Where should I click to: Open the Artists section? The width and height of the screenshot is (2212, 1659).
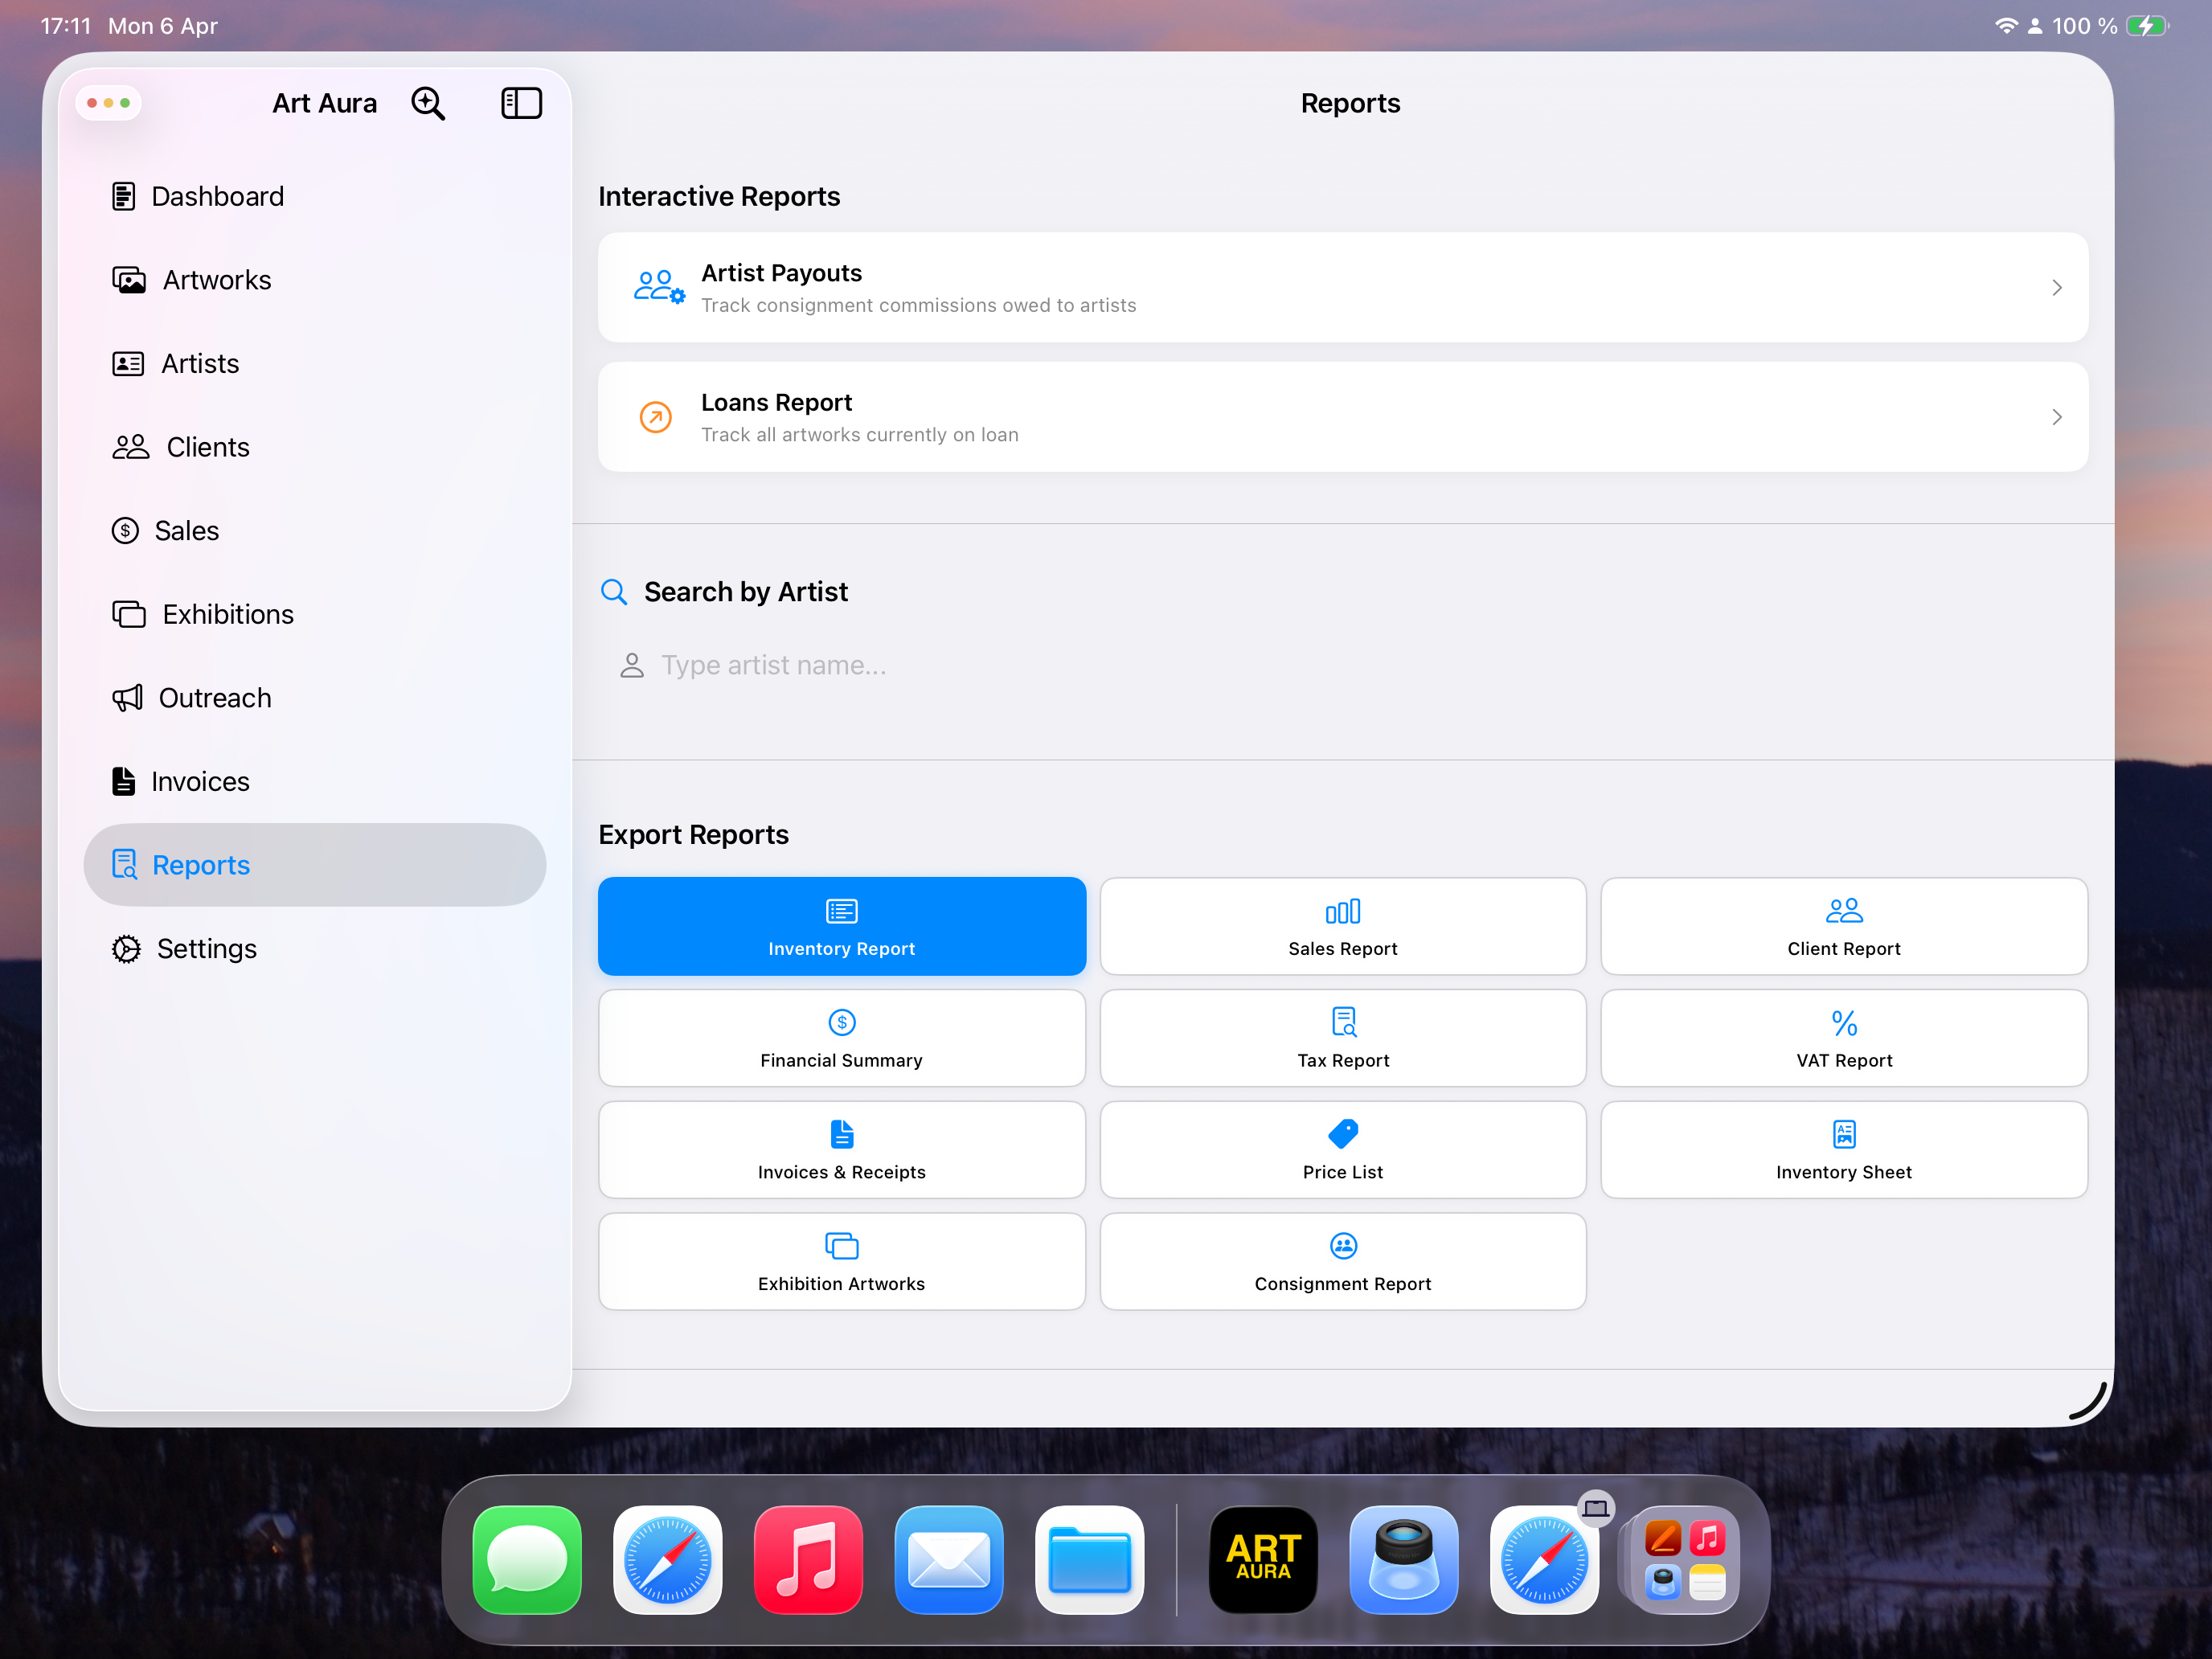314,363
